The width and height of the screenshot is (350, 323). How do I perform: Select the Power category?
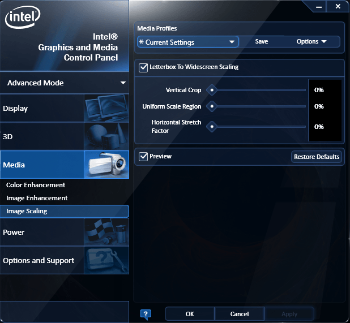point(65,232)
